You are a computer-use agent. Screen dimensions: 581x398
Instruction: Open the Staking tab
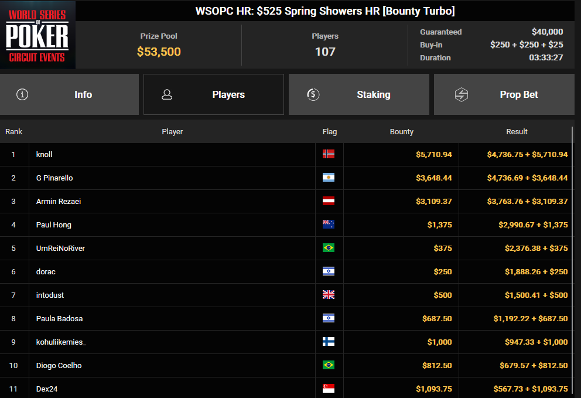tap(358, 94)
